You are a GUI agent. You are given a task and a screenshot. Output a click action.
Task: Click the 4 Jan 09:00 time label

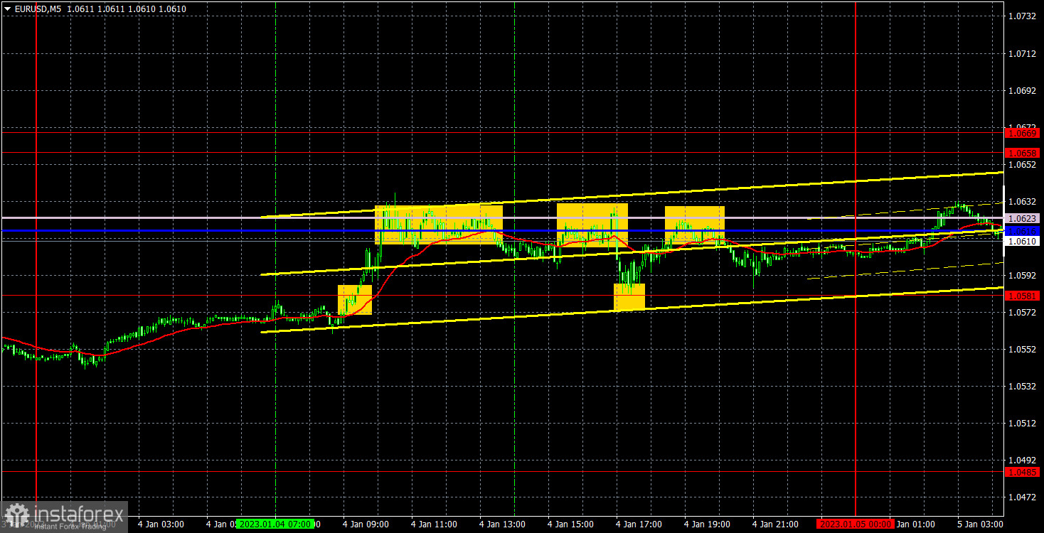click(366, 524)
